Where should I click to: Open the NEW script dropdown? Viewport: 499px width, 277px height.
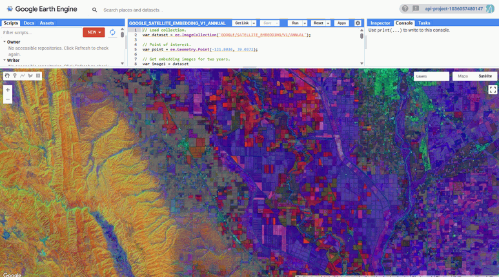(x=94, y=32)
